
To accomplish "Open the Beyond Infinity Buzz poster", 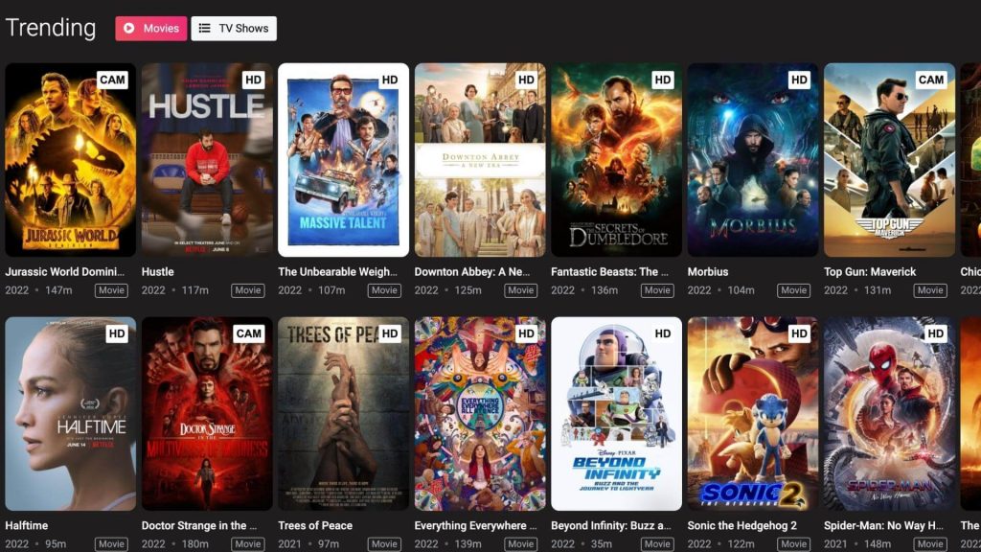I will tap(616, 414).
